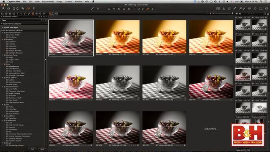Toggle the Saturation checkbox in clipboard
The height and width of the screenshot is (152, 270).
tap(7, 49)
